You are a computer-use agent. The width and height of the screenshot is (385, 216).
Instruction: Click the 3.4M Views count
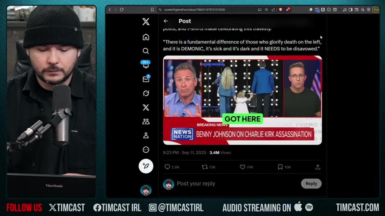220,152
